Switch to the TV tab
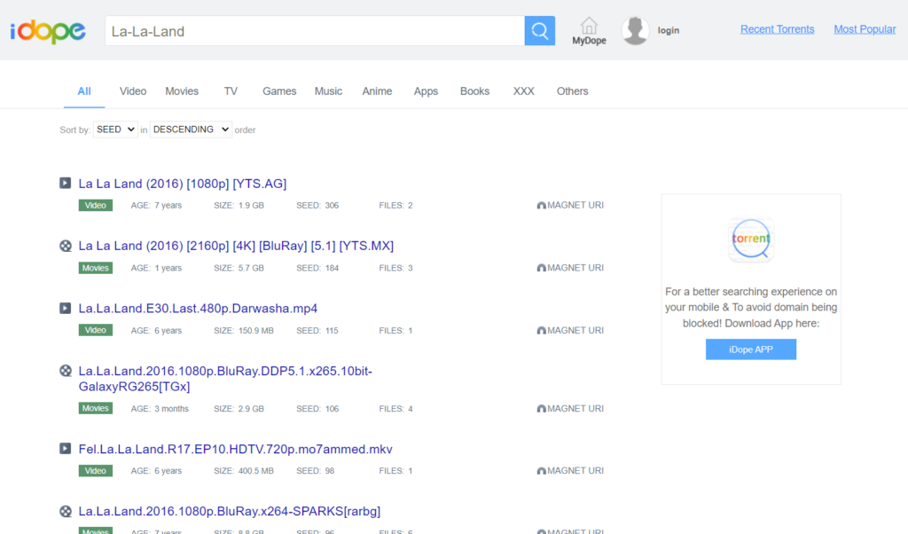The width and height of the screenshot is (908, 534). [x=231, y=91]
